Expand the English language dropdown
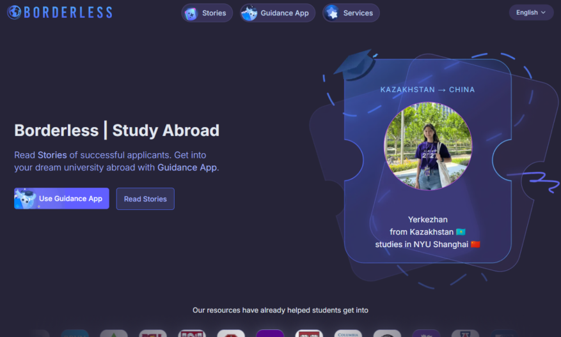Screen dimensions: 561x337 tap(531, 13)
